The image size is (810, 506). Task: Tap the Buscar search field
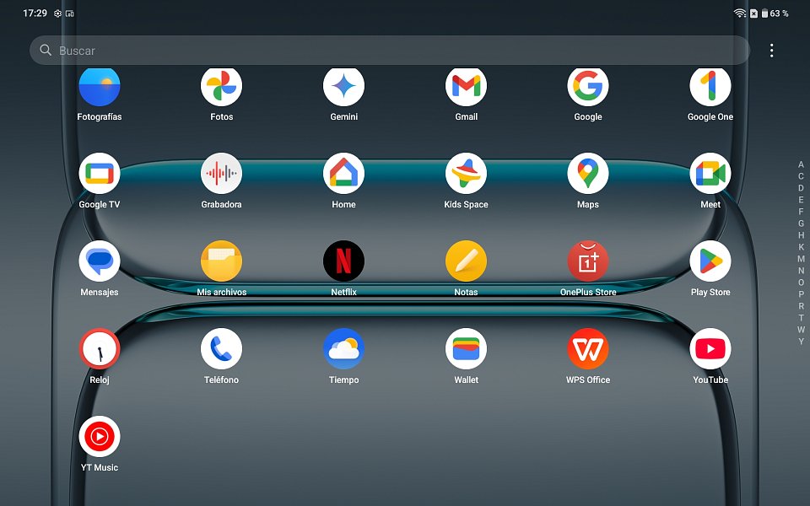click(x=390, y=50)
